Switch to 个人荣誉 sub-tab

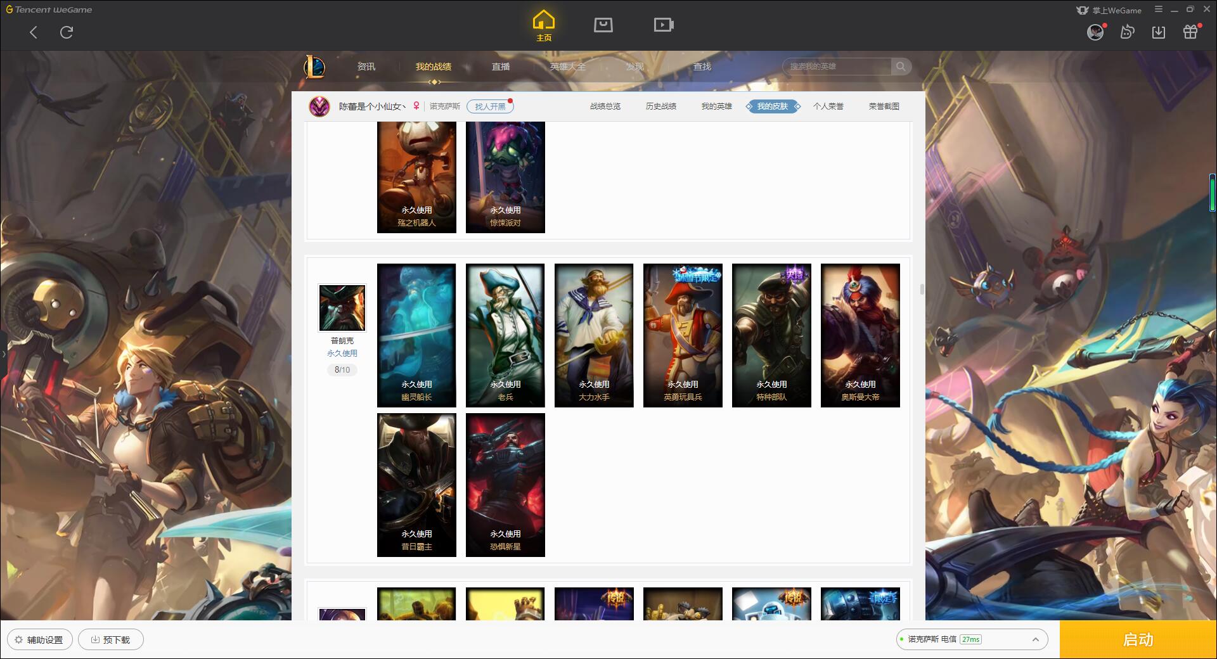(x=828, y=106)
